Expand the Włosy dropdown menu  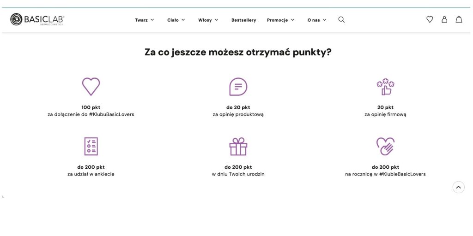pyautogui.click(x=208, y=20)
